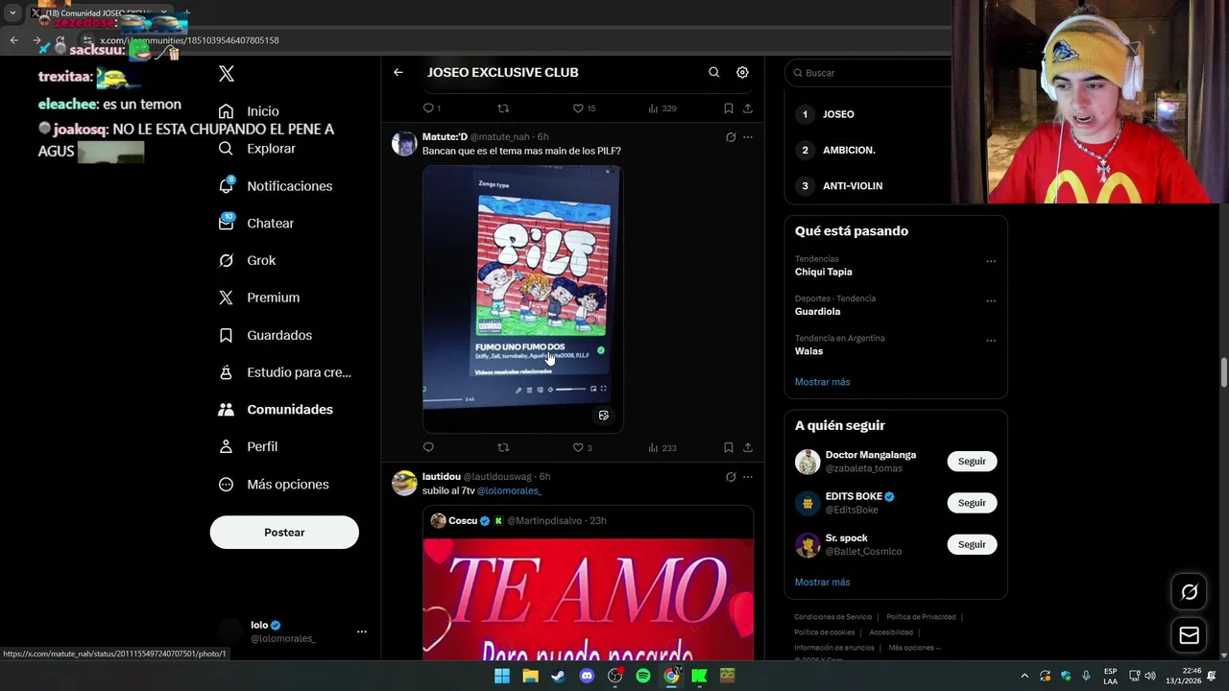
Task: Open Notificaciones in the sidebar
Action: (x=276, y=186)
